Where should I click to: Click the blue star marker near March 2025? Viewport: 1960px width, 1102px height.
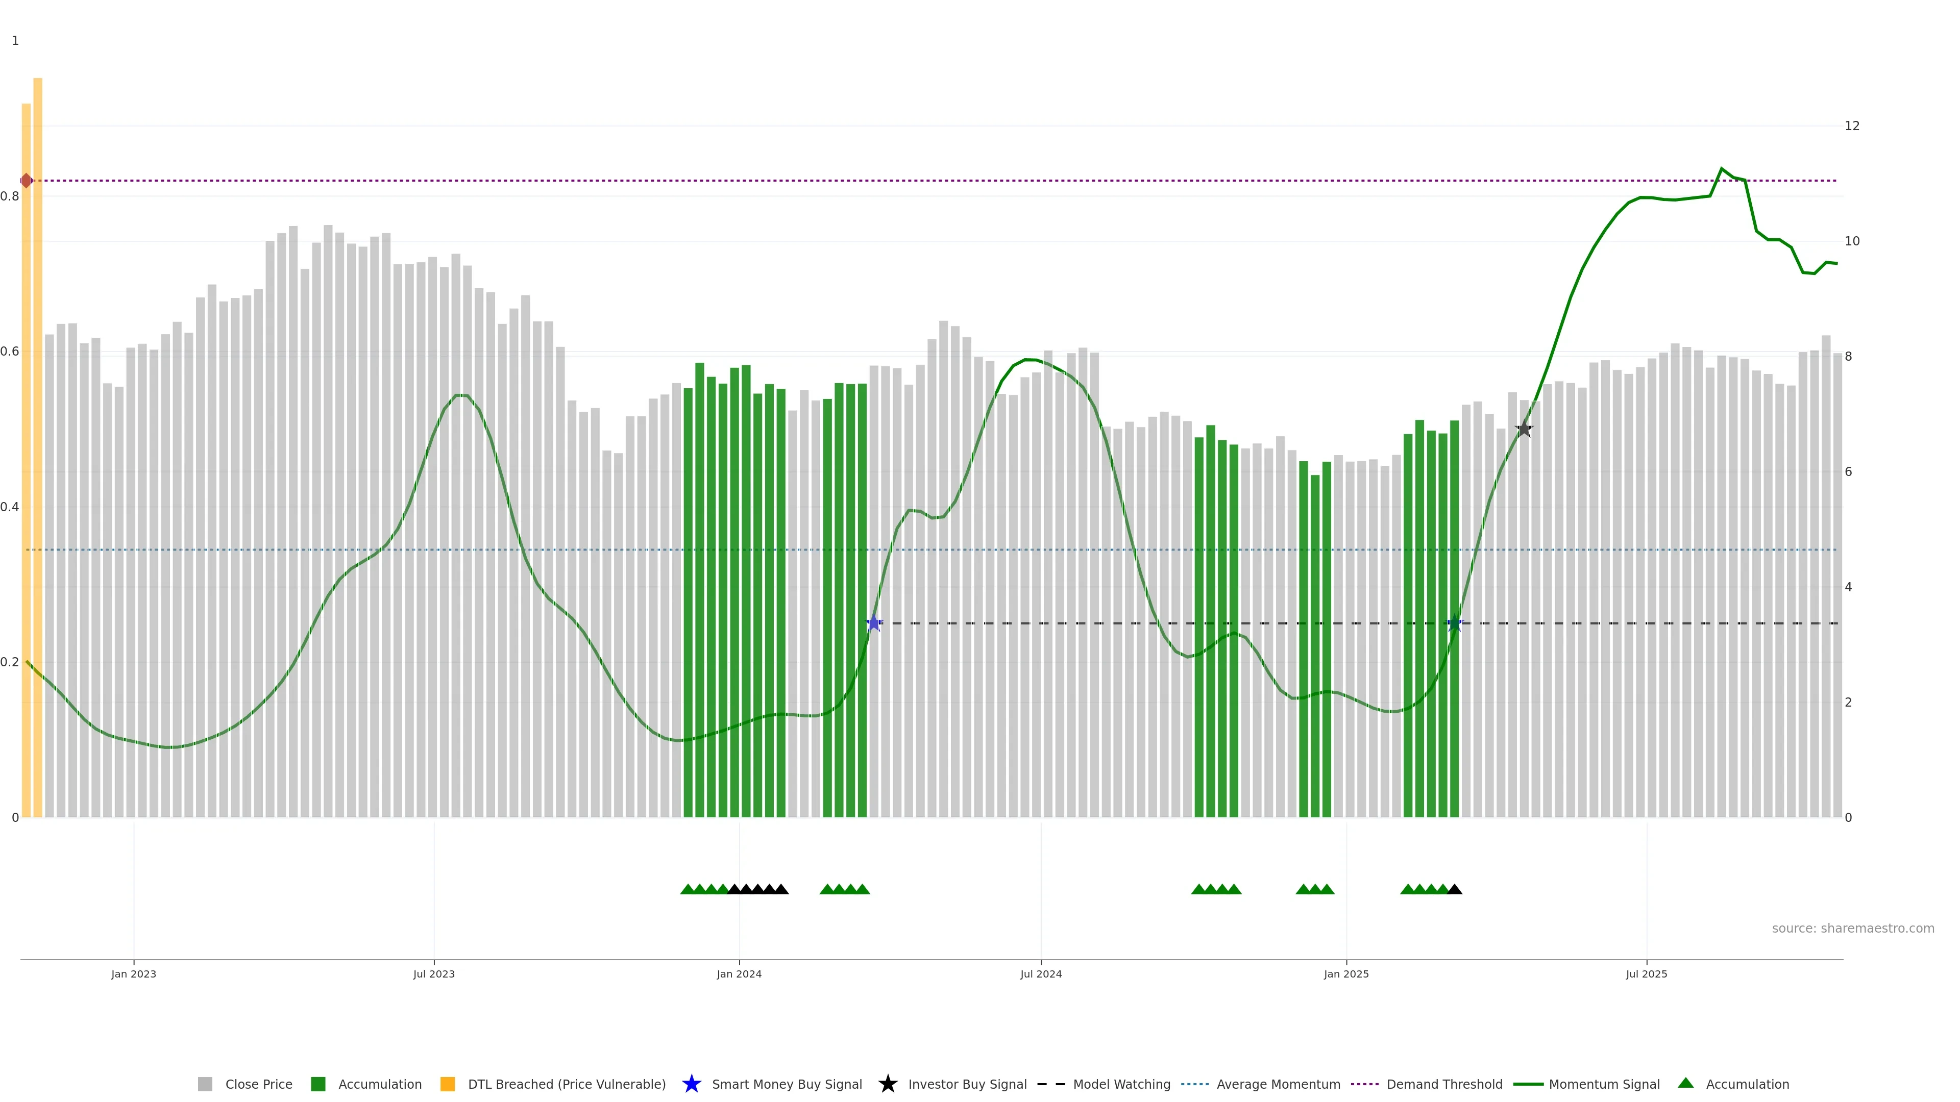[x=1454, y=623]
